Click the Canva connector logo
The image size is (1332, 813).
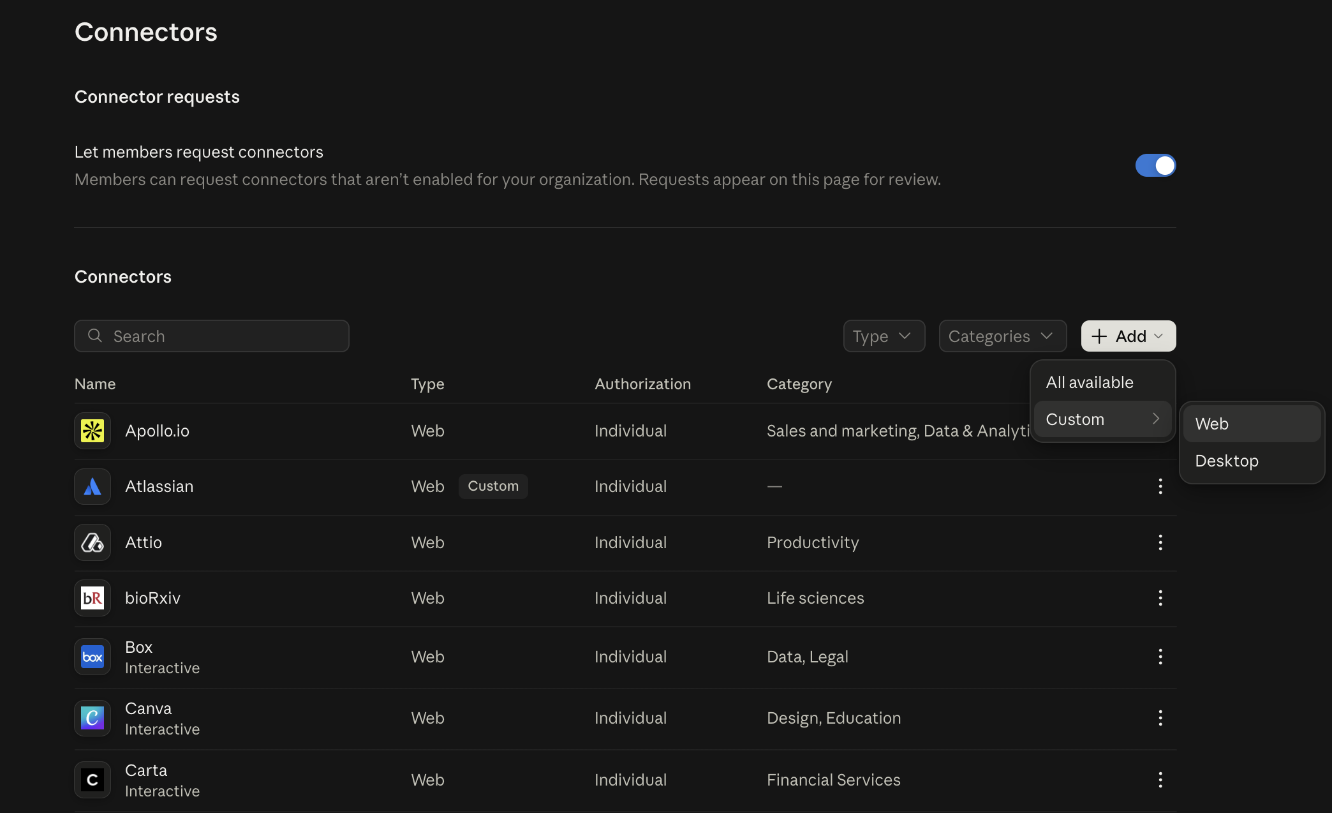[x=93, y=718]
